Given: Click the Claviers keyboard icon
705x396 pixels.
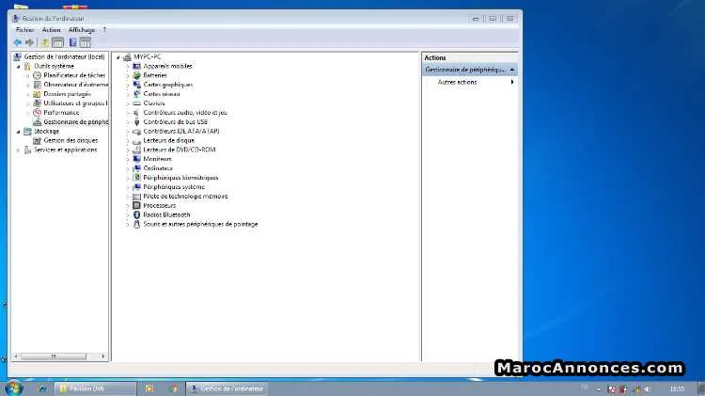Looking at the screenshot, I should point(136,103).
